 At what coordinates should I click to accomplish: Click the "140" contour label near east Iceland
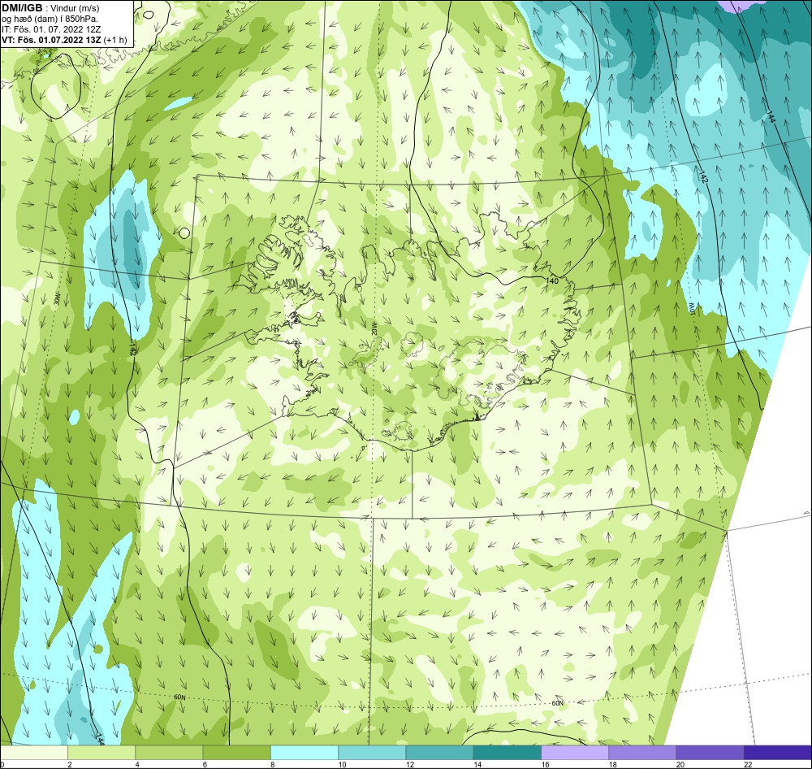coord(552,280)
